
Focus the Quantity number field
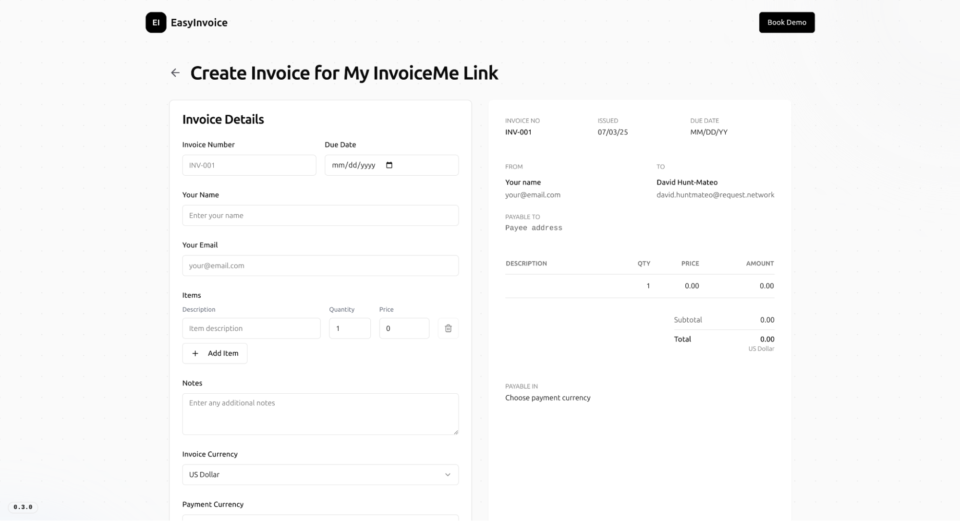pyautogui.click(x=349, y=328)
